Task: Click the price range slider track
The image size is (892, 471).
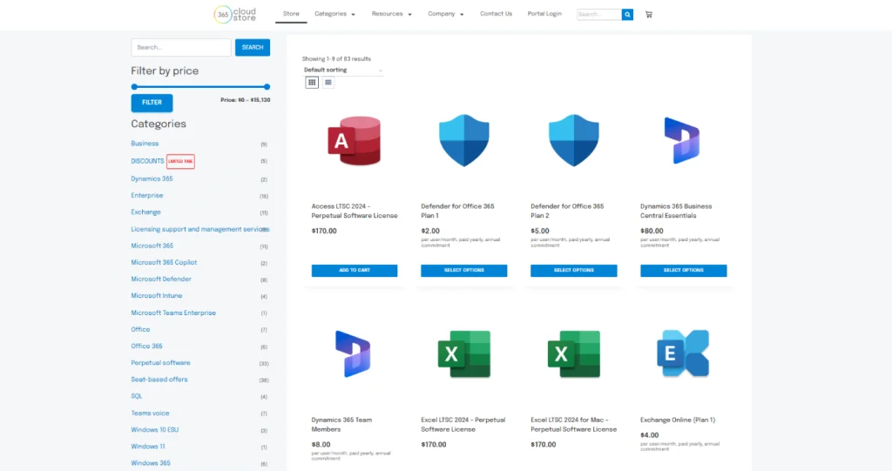Action: (200, 87)
